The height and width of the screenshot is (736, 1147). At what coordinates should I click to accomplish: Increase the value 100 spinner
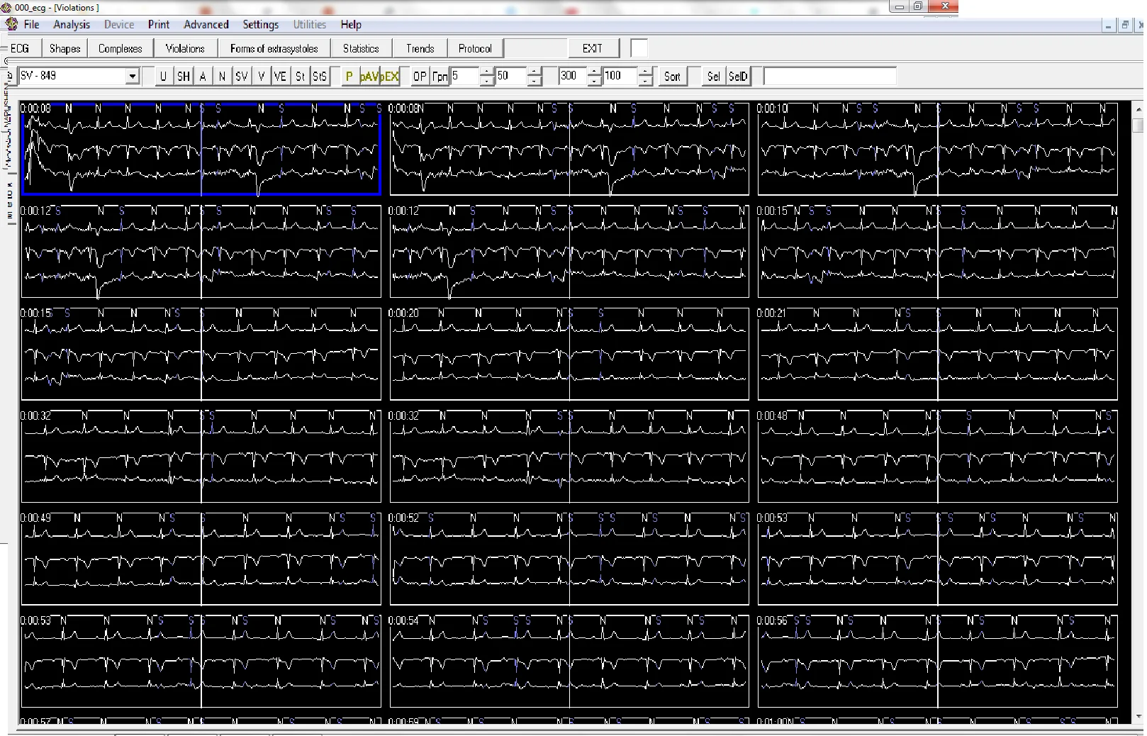645,72
